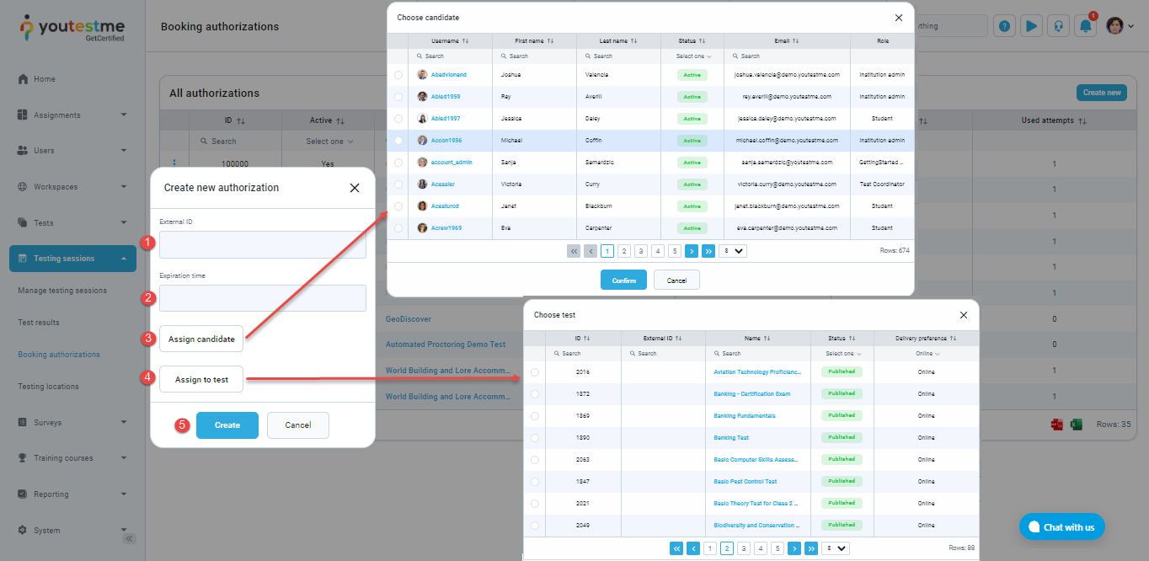This screenshot has width=1149, height=561.
Task: Open the headset support icon
Action: (x=1058, y=26)
